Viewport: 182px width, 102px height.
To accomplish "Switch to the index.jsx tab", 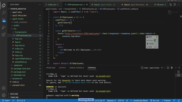I will [52, 5].
